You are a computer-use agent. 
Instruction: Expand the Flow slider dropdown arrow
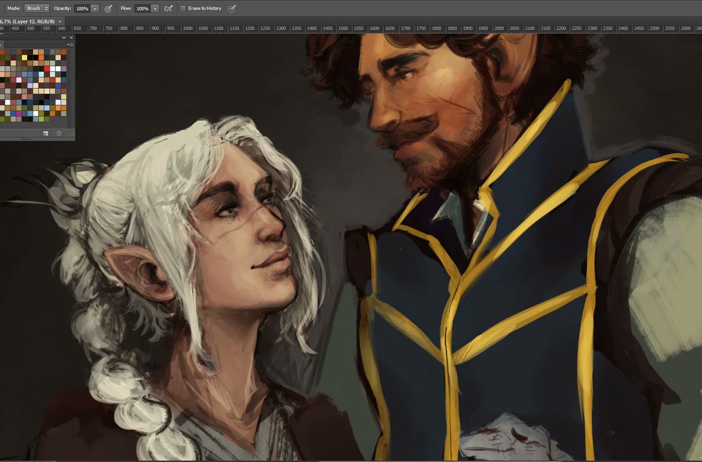(x=154, y=9)
